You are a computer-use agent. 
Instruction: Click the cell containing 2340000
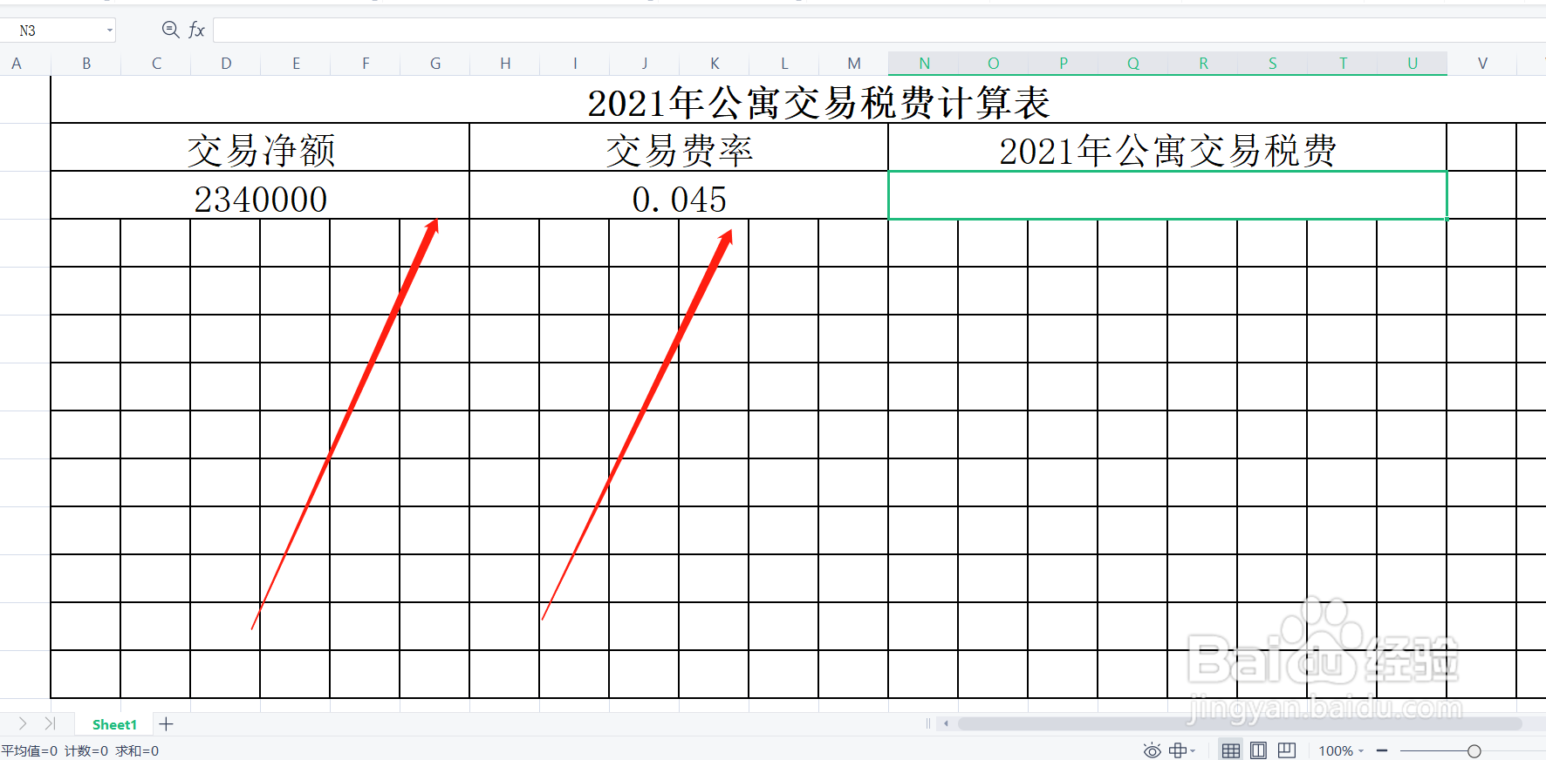(260, 196)
